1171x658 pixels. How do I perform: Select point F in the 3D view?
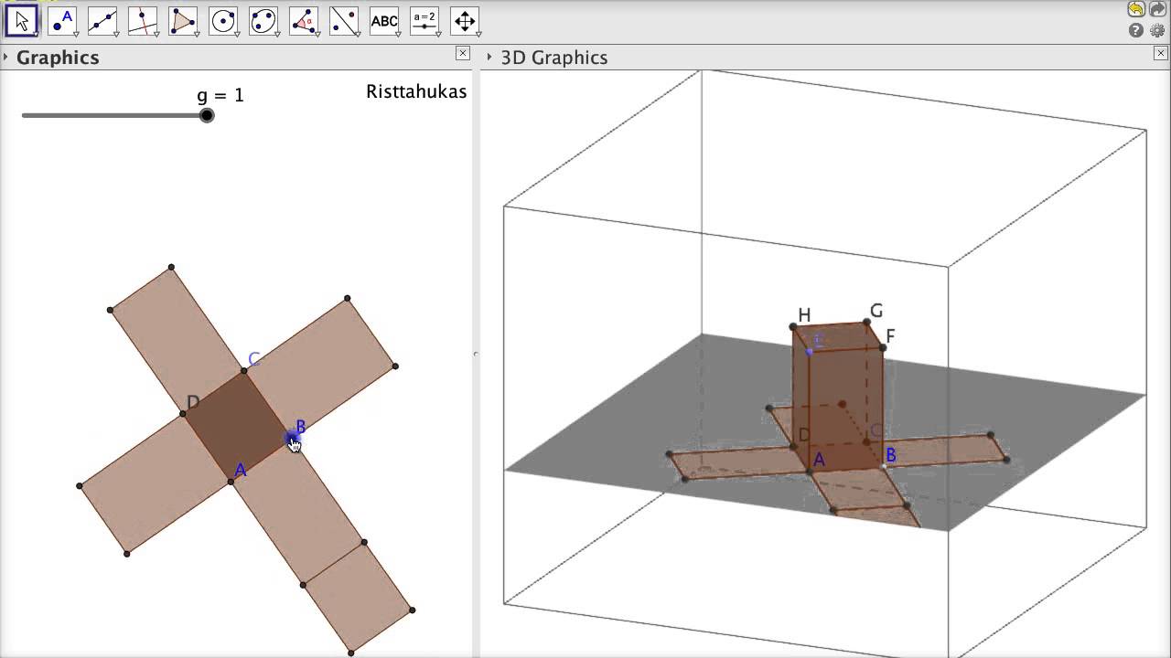point(883,347)
